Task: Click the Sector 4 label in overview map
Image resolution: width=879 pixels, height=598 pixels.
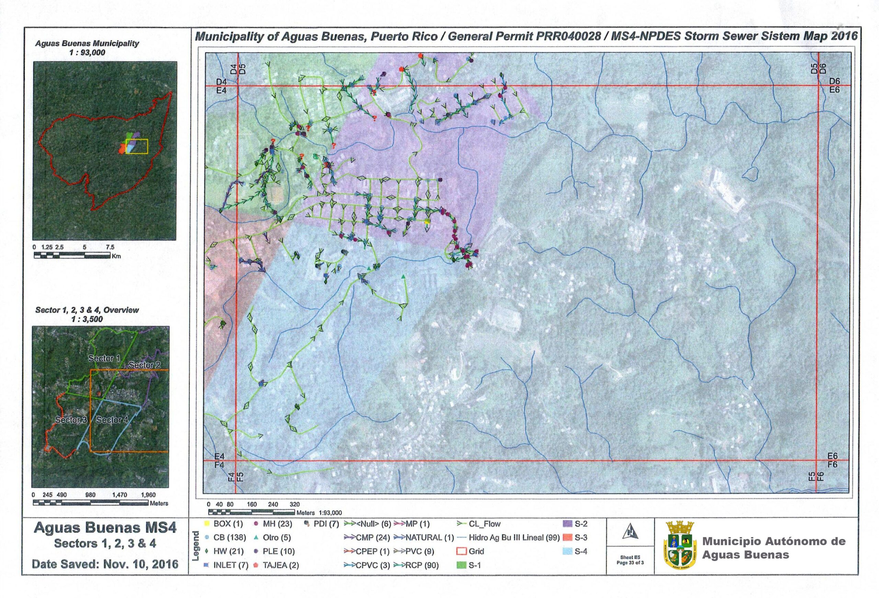Action: pos(112,420)
